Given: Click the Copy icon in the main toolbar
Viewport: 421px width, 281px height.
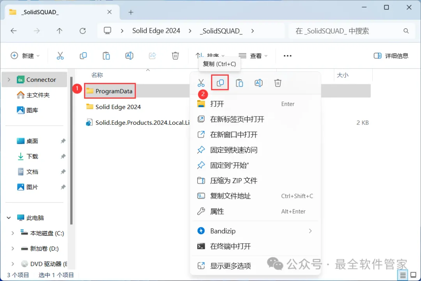Looking at the screenshot, I should tap(83, 56).
